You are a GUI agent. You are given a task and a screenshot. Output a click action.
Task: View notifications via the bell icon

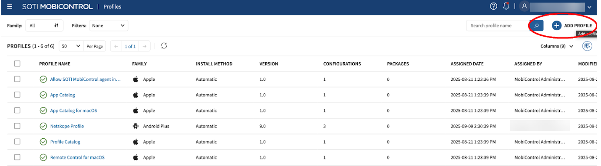tap(506, 6)
